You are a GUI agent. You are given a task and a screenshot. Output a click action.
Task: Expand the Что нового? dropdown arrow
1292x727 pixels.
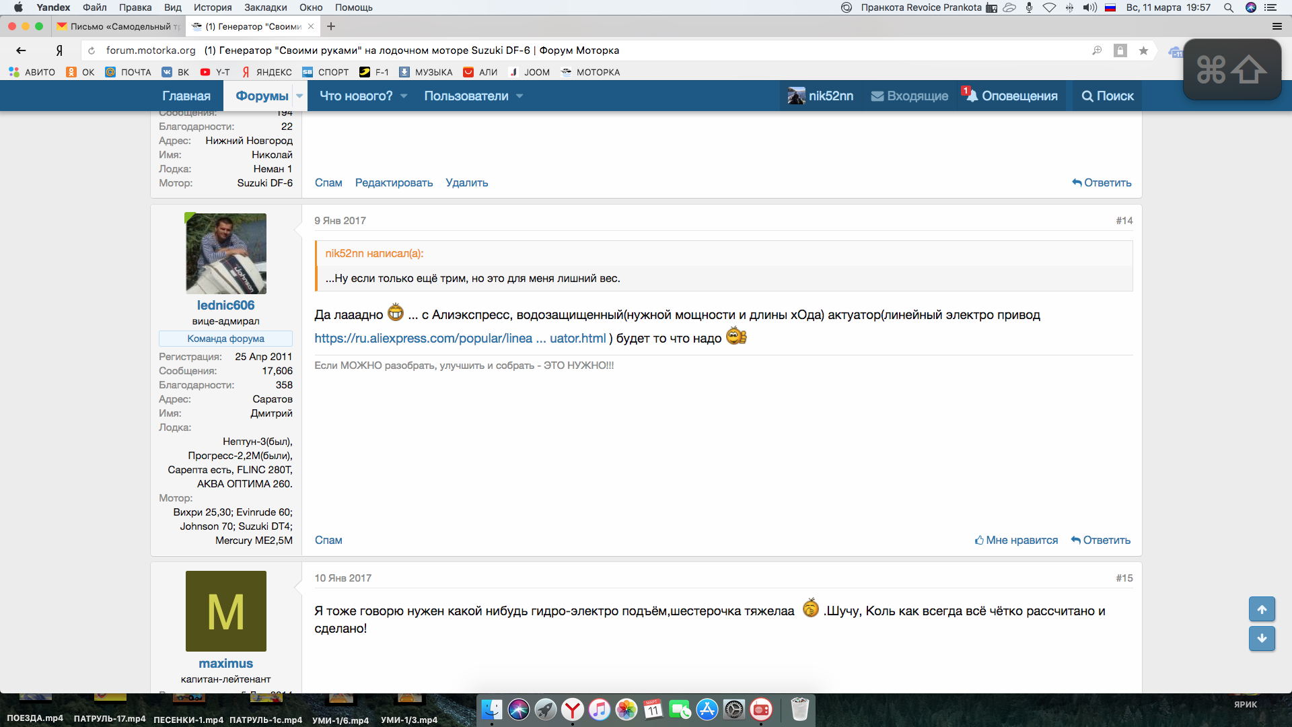click(404, 96)
